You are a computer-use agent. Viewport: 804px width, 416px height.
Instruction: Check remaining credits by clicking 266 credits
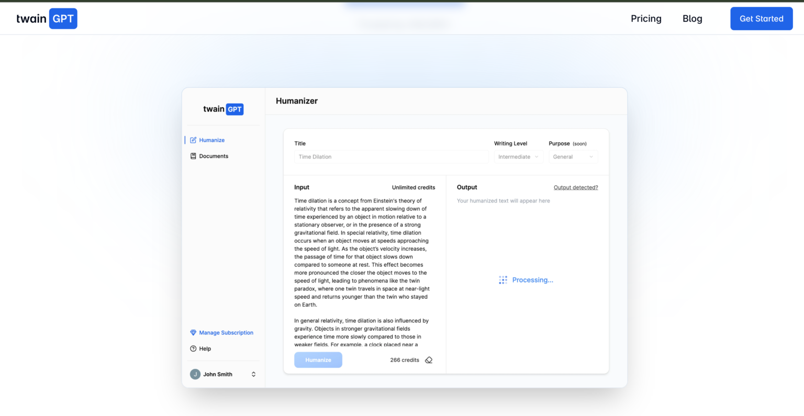pos(404,359)
